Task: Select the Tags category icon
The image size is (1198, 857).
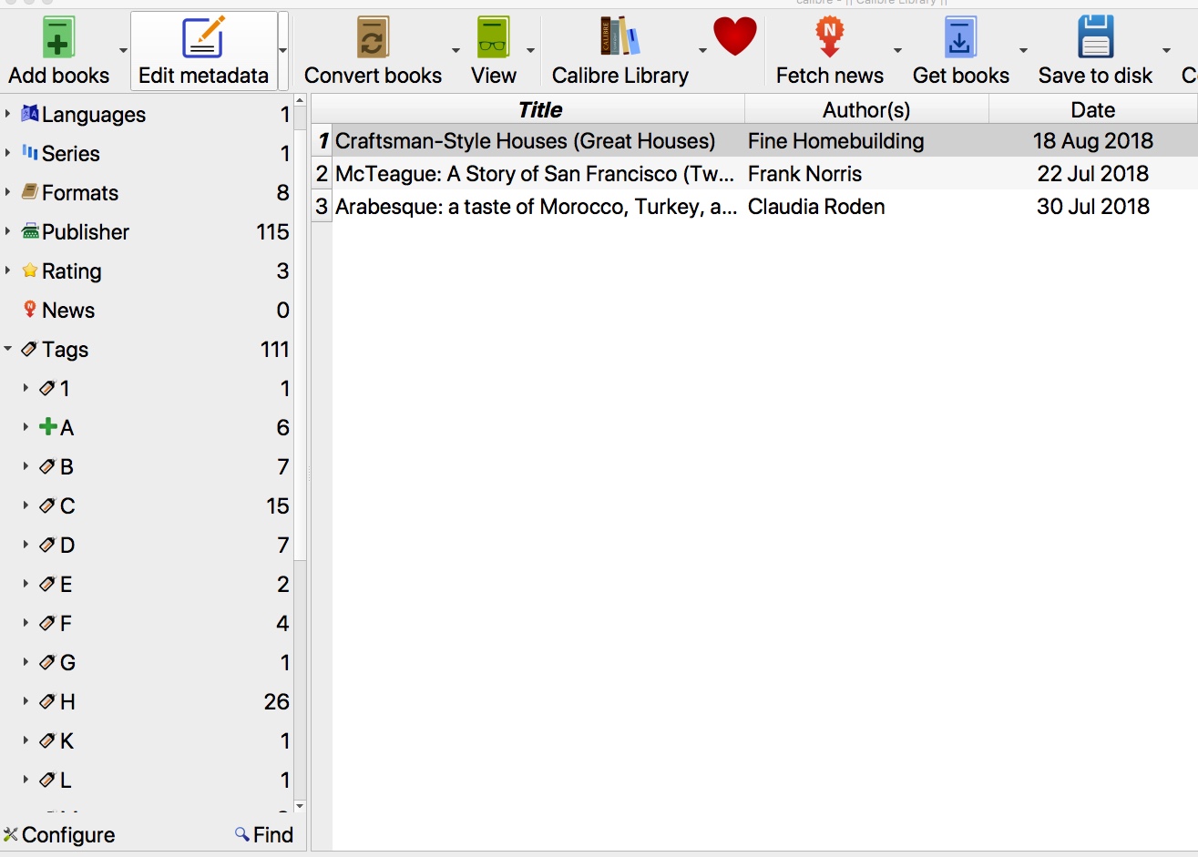Action: pos(30,349)
